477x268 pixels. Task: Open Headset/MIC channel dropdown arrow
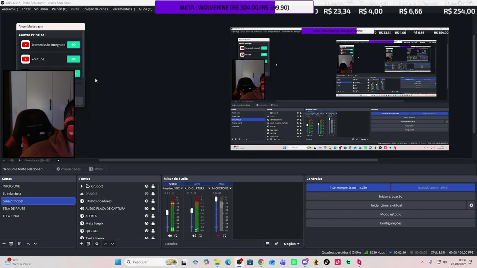[x=182, y=188]
